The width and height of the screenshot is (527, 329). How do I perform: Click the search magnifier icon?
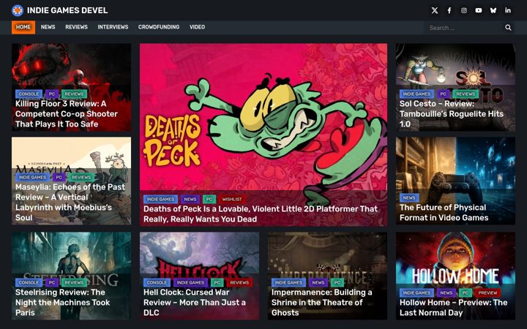click(508, 28)
